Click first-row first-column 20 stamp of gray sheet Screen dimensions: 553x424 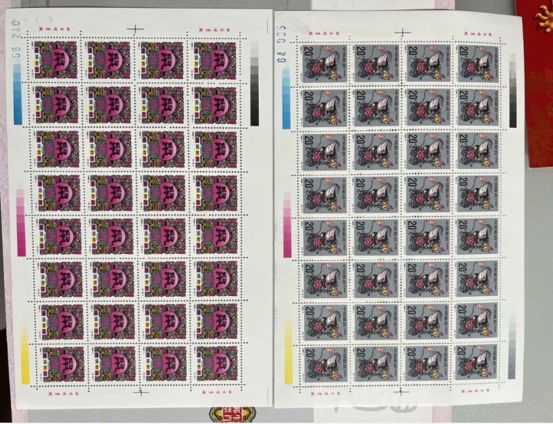pos(325,63)
